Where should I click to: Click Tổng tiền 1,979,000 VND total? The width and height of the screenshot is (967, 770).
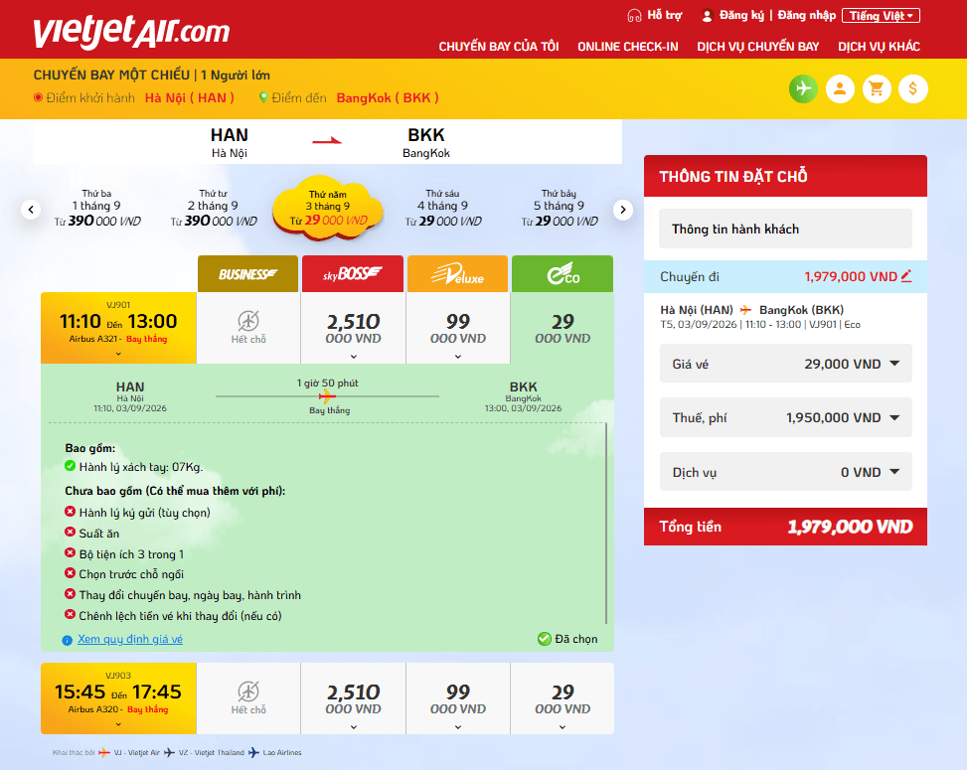[785, 527]
